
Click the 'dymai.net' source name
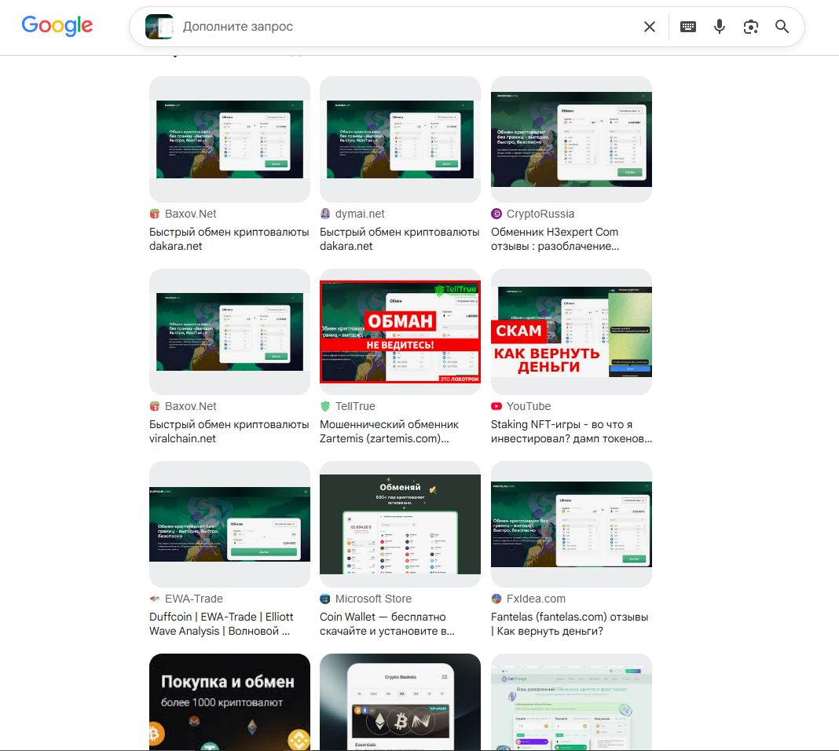tap(360, 214)
